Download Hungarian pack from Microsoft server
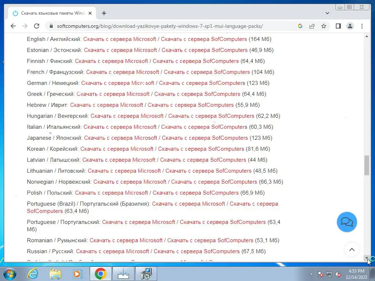375x281 pixels. pyautogui.click(x=127, y=116)
